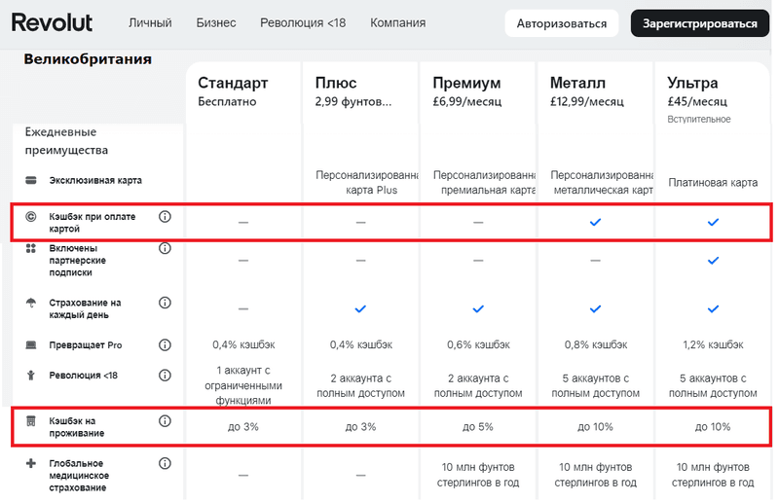Click the £45/месяц price text
This screenshot has height=503, width=779.
[697, 102]
